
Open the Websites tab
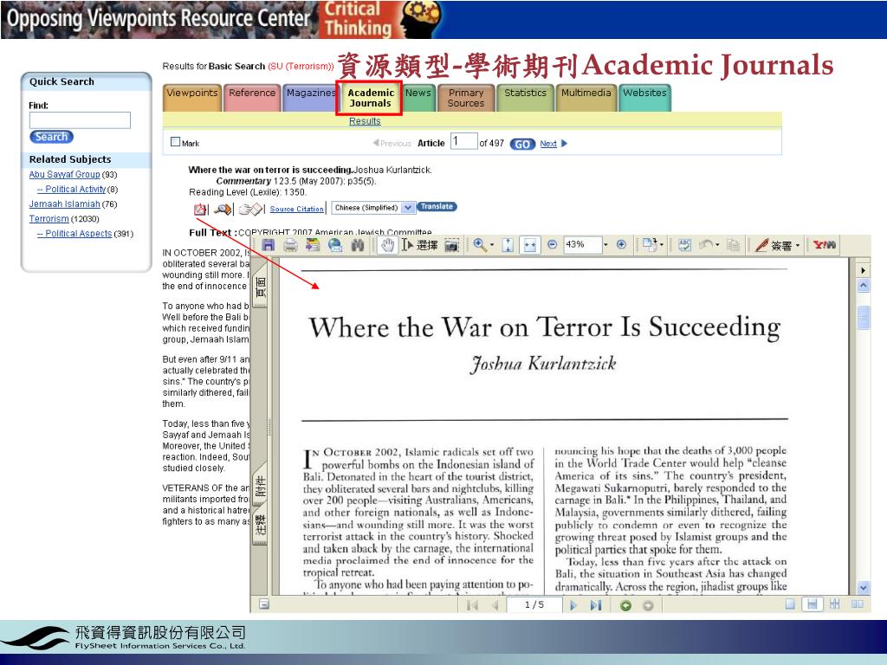coord(644,97)
